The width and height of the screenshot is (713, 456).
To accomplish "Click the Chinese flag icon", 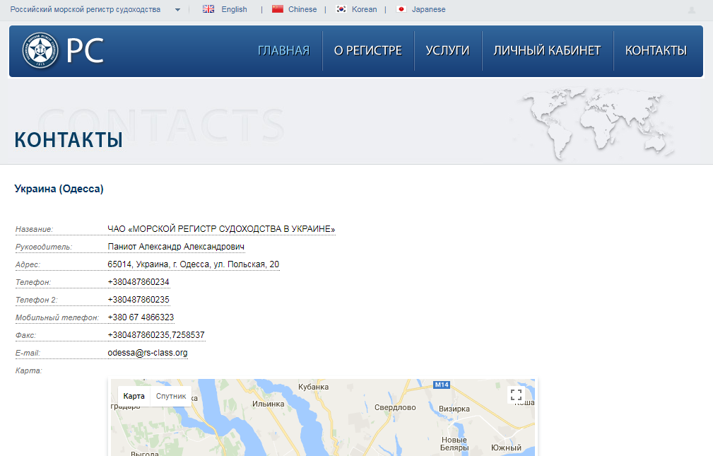I will (x=278, y=9).
